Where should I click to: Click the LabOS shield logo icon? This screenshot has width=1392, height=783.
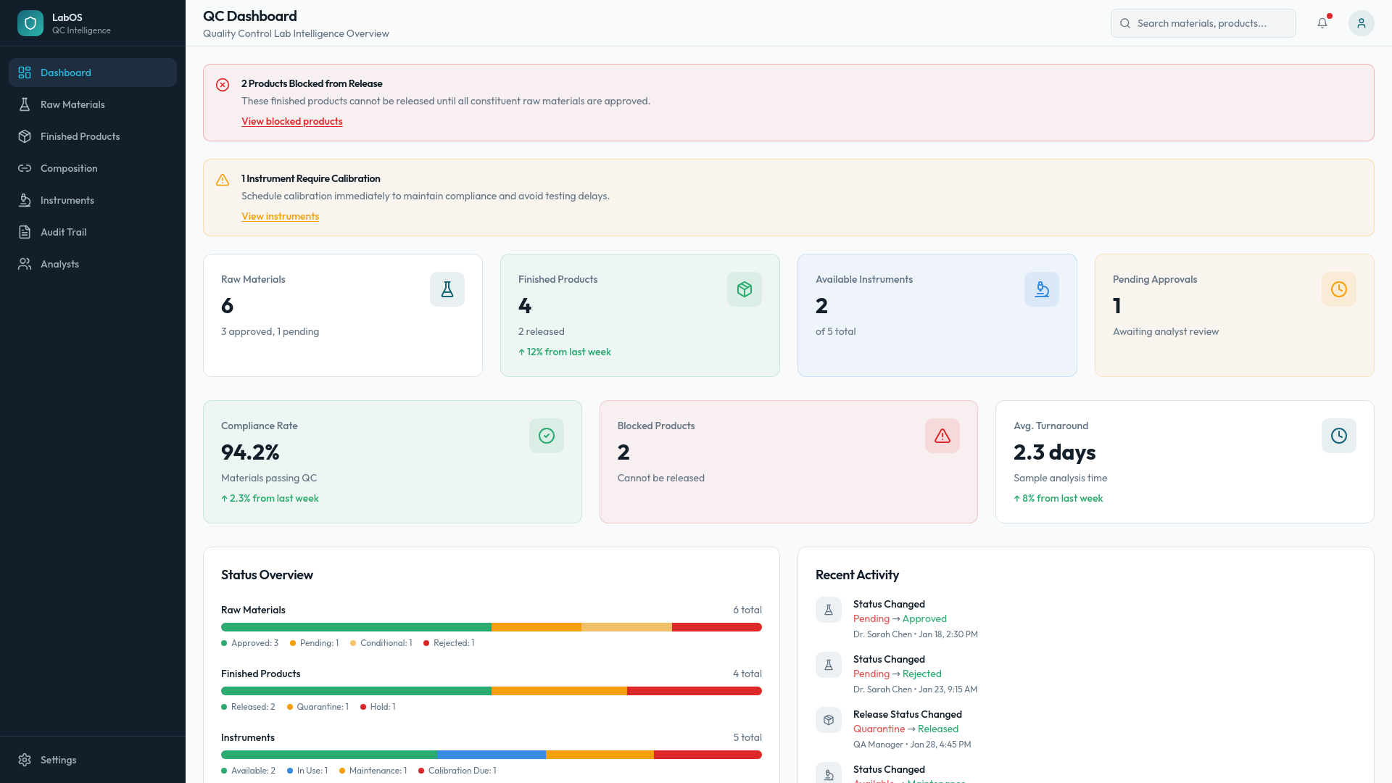coord(30,23)
